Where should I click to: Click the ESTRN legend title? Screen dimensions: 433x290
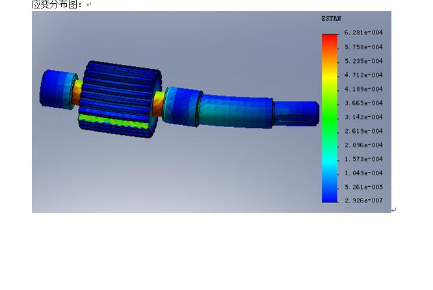(331, 18)
